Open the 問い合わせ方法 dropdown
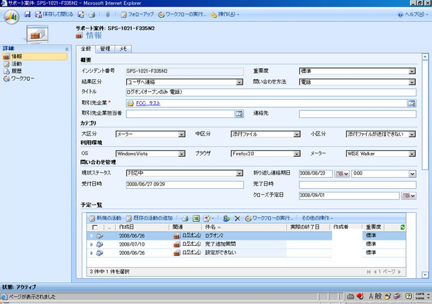This screenshot has height=304, width=432. 412,82
